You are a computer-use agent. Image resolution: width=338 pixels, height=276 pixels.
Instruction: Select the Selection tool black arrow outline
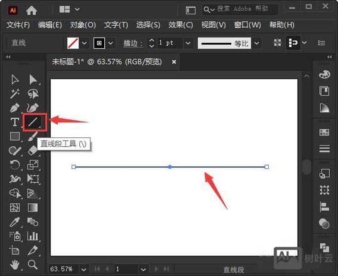(14, 79)
